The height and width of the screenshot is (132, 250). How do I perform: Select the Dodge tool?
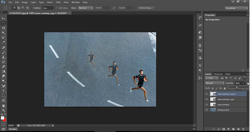[x=3, y=81]
